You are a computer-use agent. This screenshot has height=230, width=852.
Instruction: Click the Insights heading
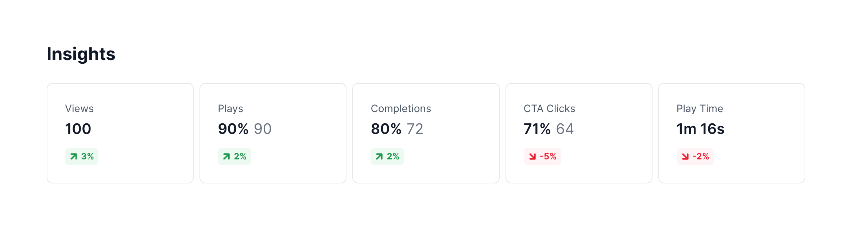point(81,54)
